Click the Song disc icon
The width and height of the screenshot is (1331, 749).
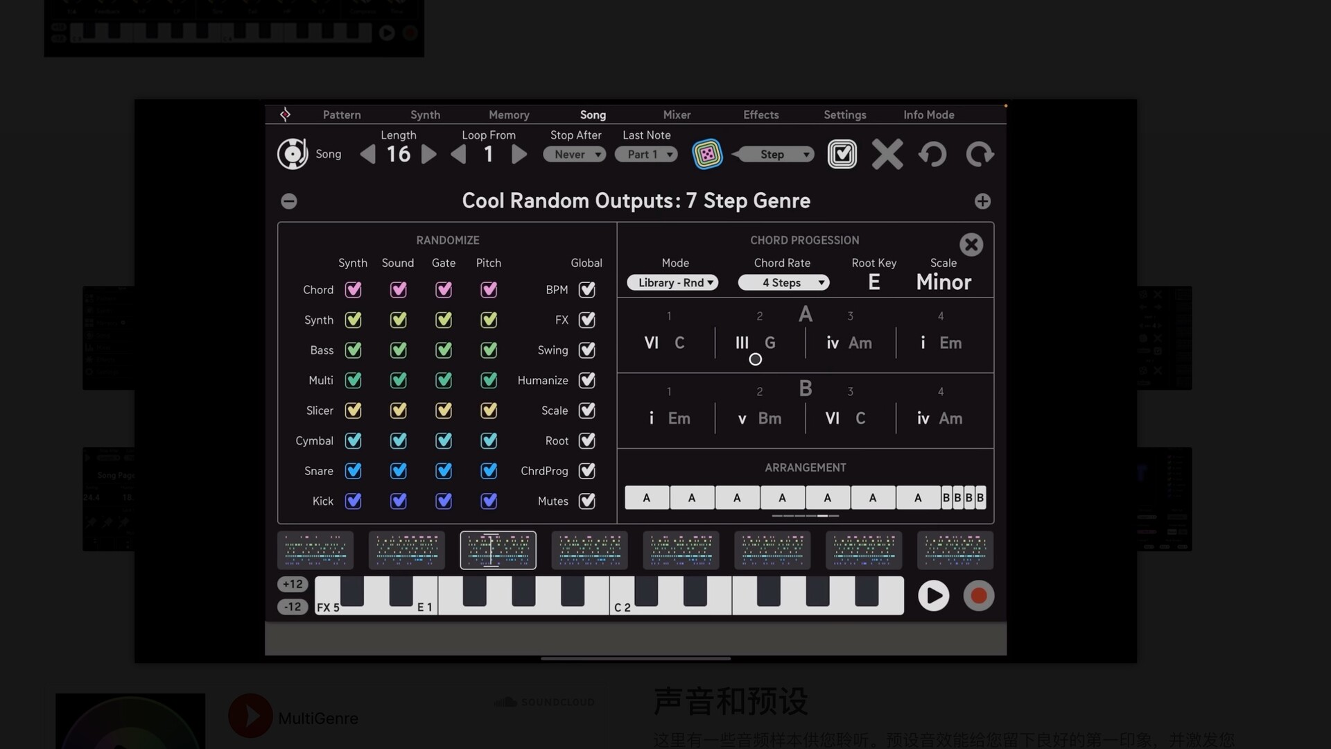click(293, 154)
